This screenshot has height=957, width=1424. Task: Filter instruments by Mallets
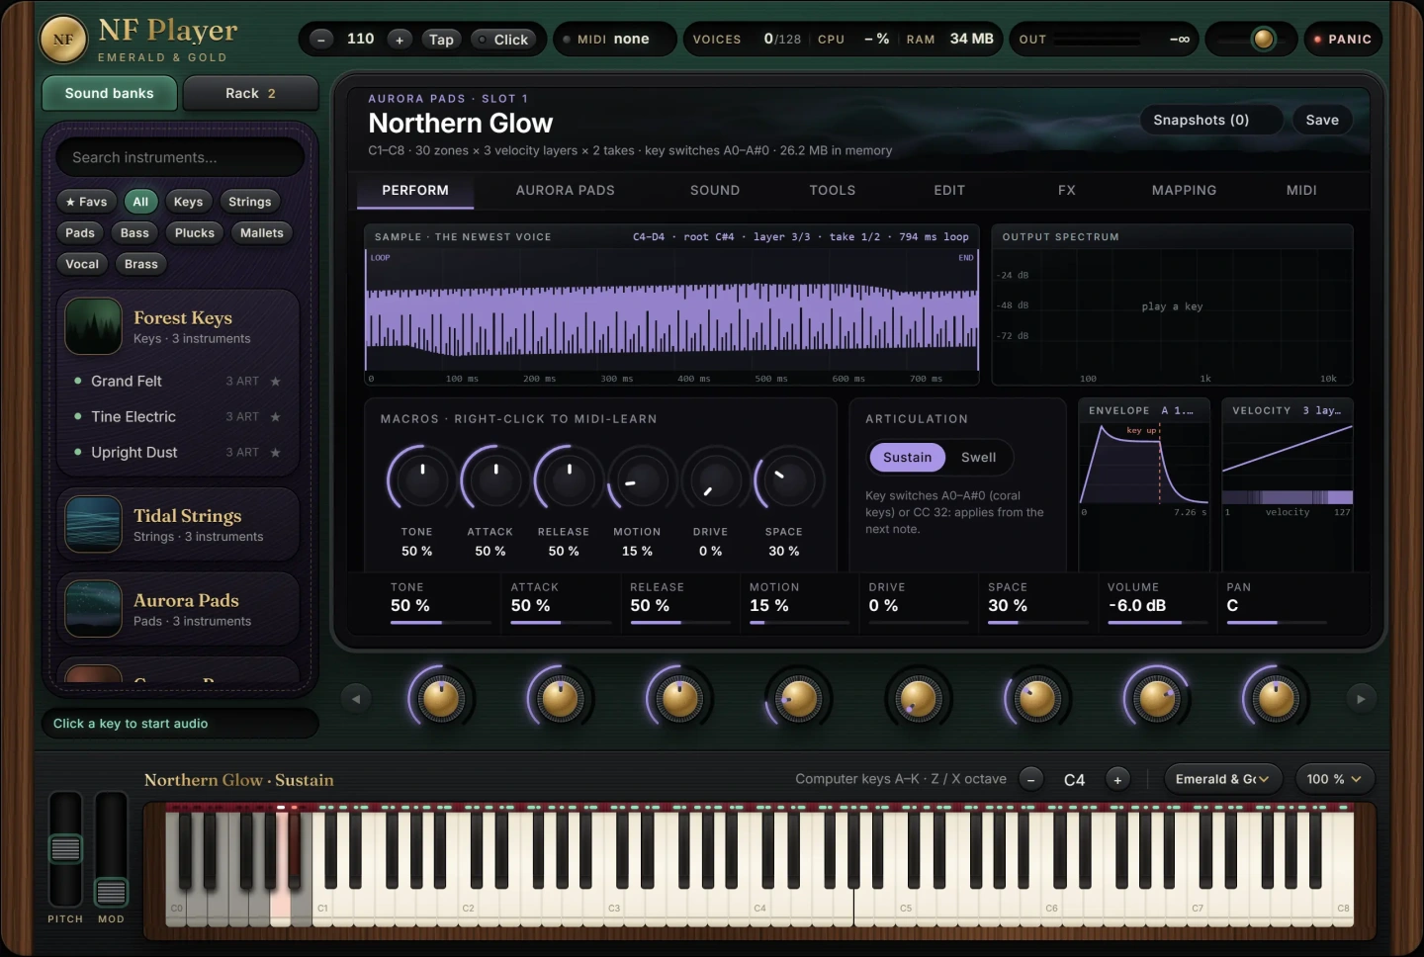pos(262,233)
